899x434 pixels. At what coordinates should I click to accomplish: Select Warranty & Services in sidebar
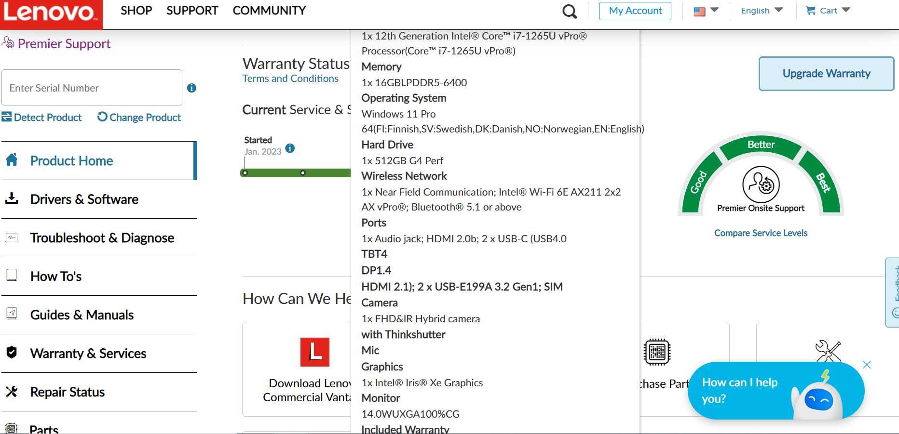point(99,353)
